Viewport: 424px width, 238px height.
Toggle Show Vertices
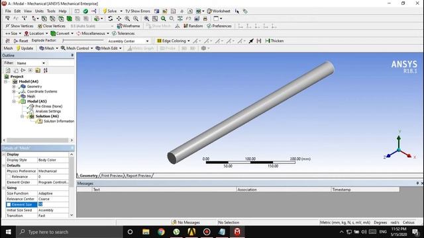(19, 26)
